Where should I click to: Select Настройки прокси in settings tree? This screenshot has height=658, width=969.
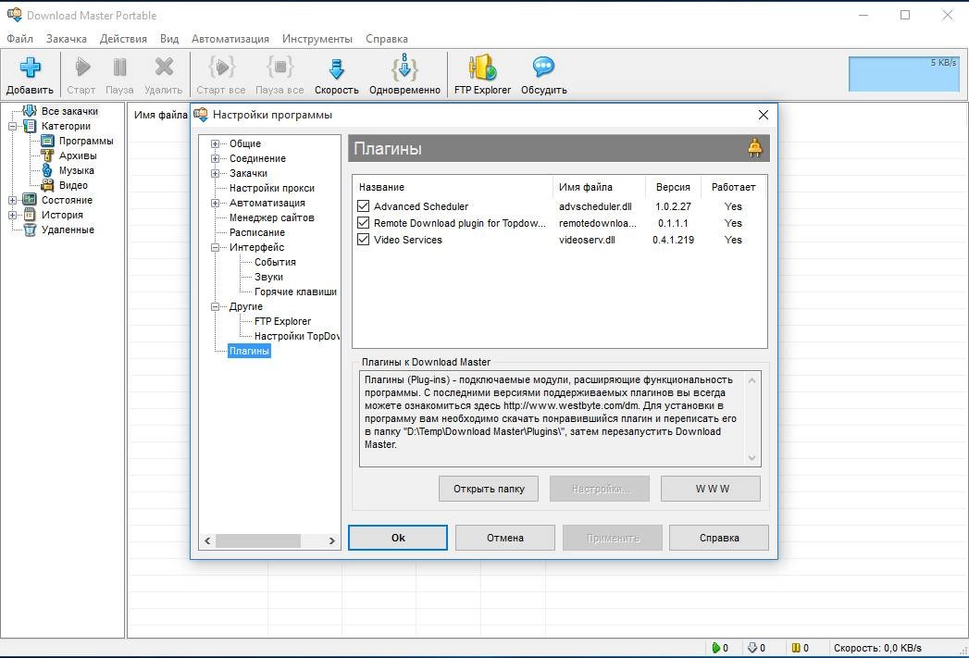tap(272, 189)
